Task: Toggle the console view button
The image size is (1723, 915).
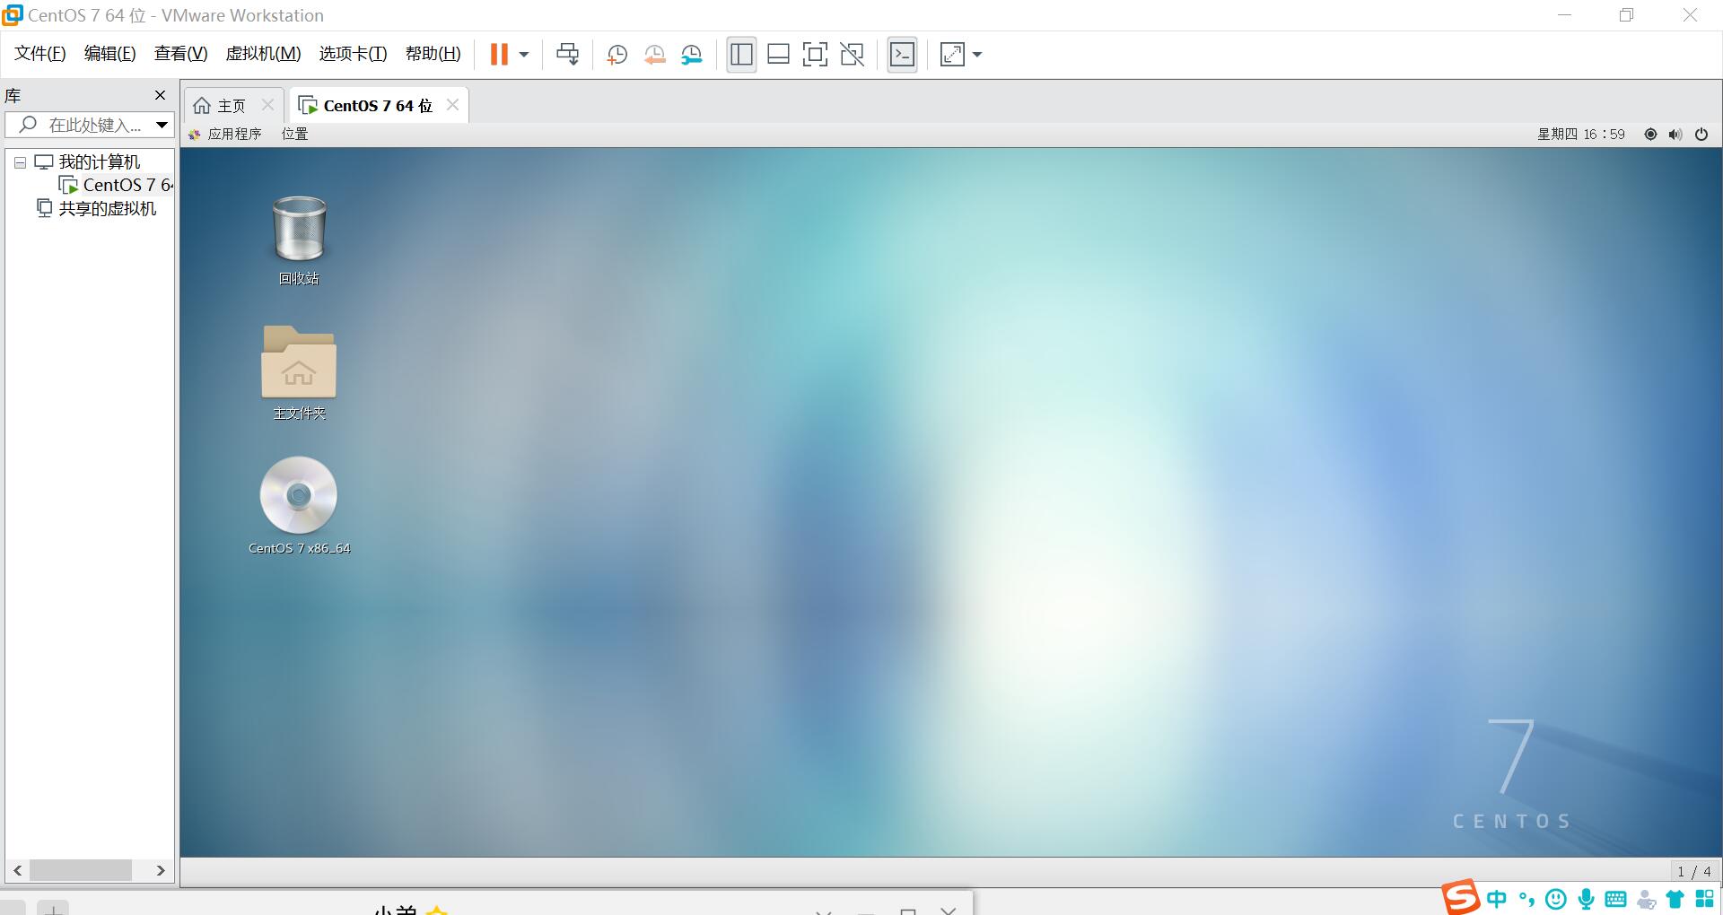Action: 902,55
